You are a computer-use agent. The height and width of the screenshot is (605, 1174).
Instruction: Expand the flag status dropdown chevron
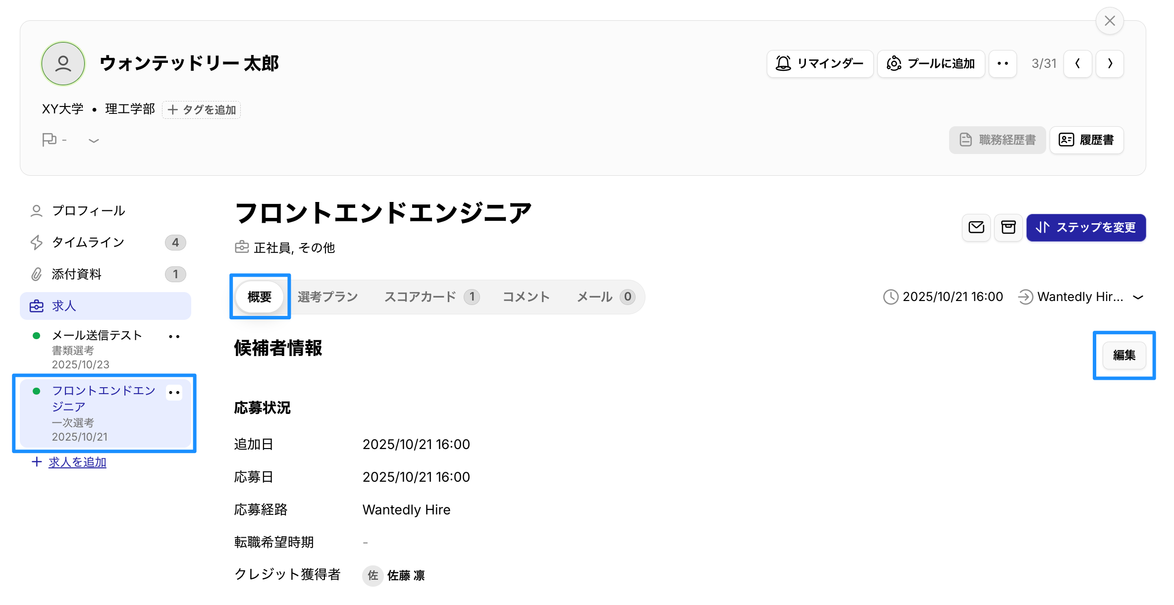pos(94,141)
